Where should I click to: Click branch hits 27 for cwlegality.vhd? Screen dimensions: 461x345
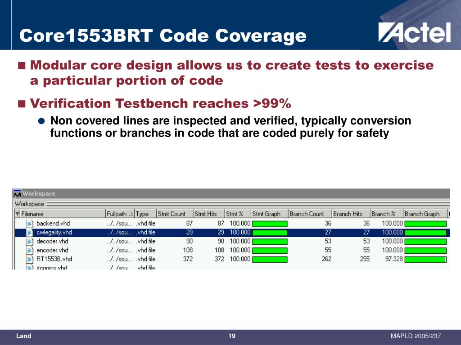coord(366,232)
